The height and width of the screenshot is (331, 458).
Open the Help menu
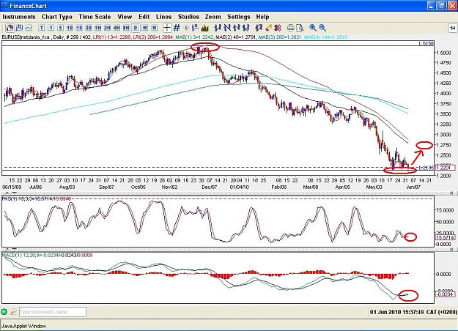262,17
